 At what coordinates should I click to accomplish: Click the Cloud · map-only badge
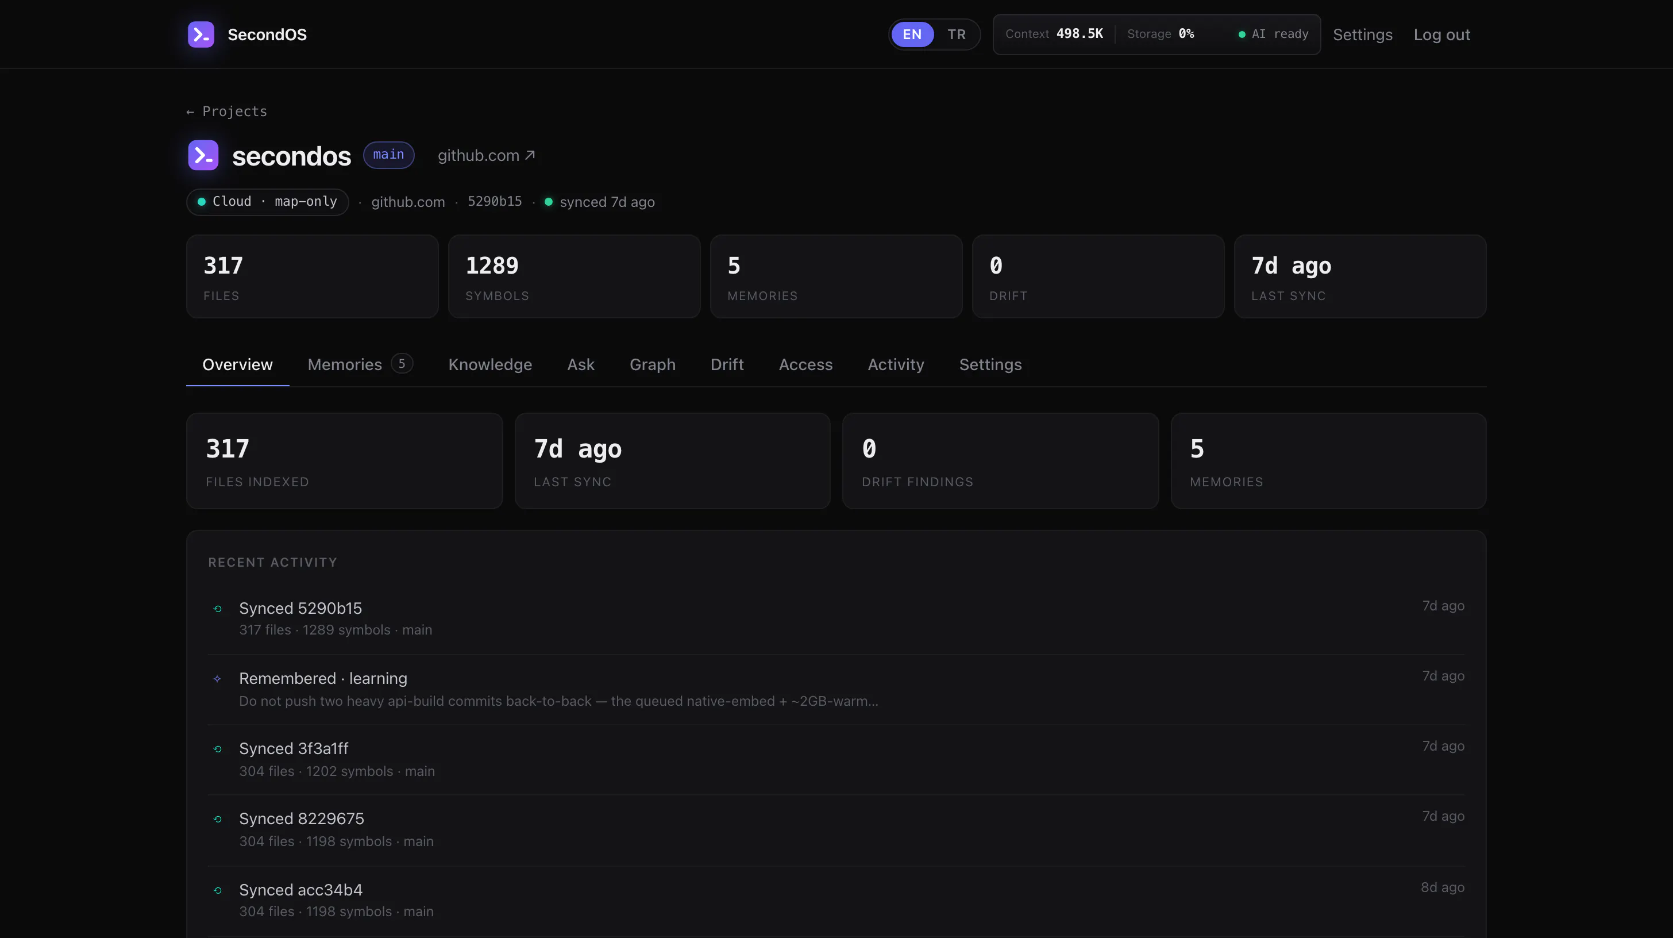tap(268, 202)
